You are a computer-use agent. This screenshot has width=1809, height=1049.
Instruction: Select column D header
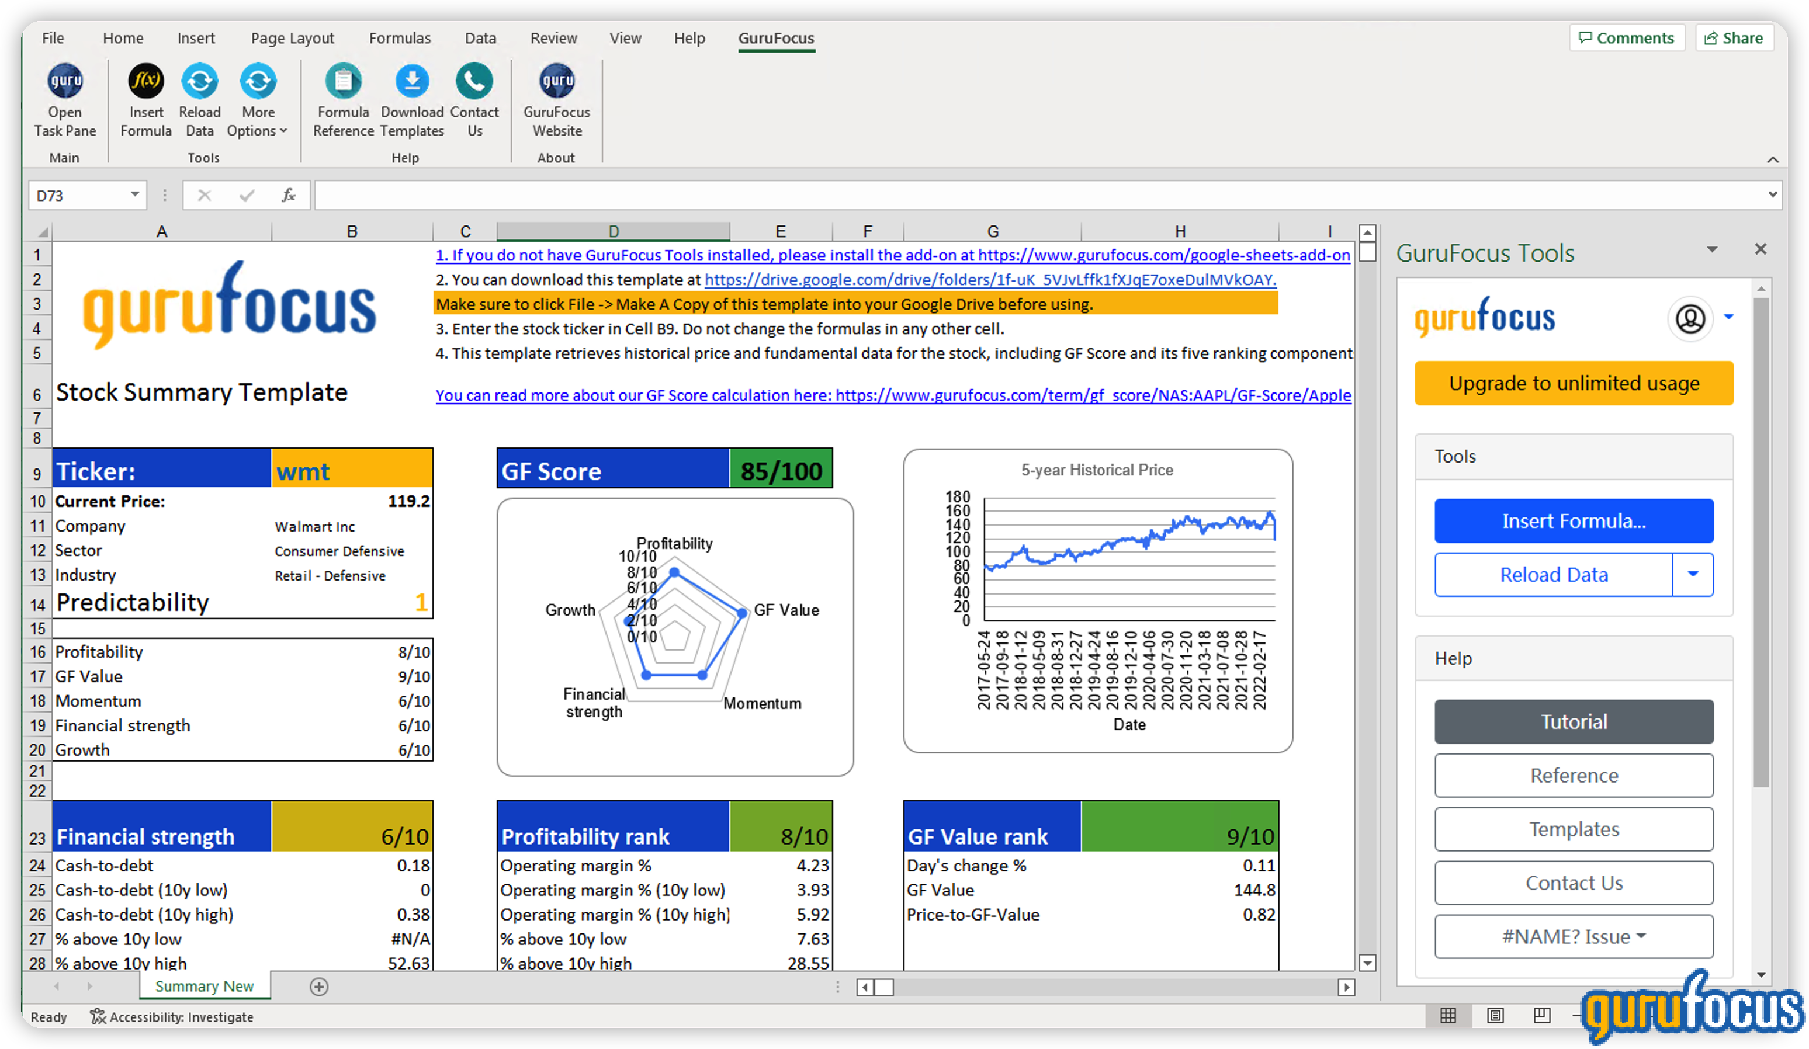(613, 231)
